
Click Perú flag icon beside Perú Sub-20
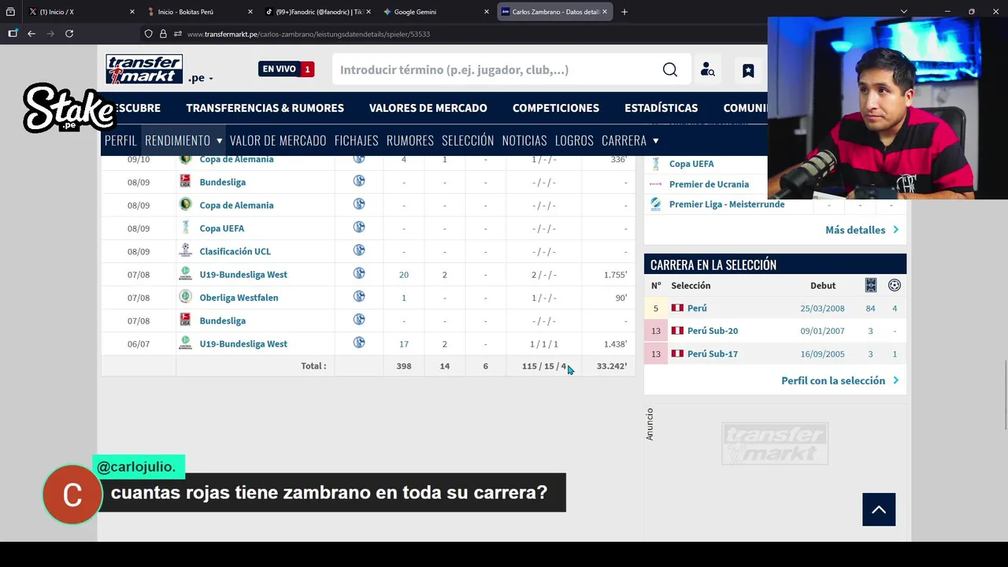(x=677, y=331)
